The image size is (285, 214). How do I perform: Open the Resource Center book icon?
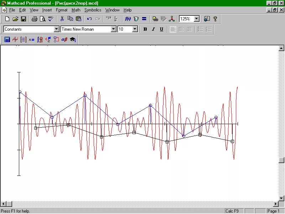[x=207, y=19]
